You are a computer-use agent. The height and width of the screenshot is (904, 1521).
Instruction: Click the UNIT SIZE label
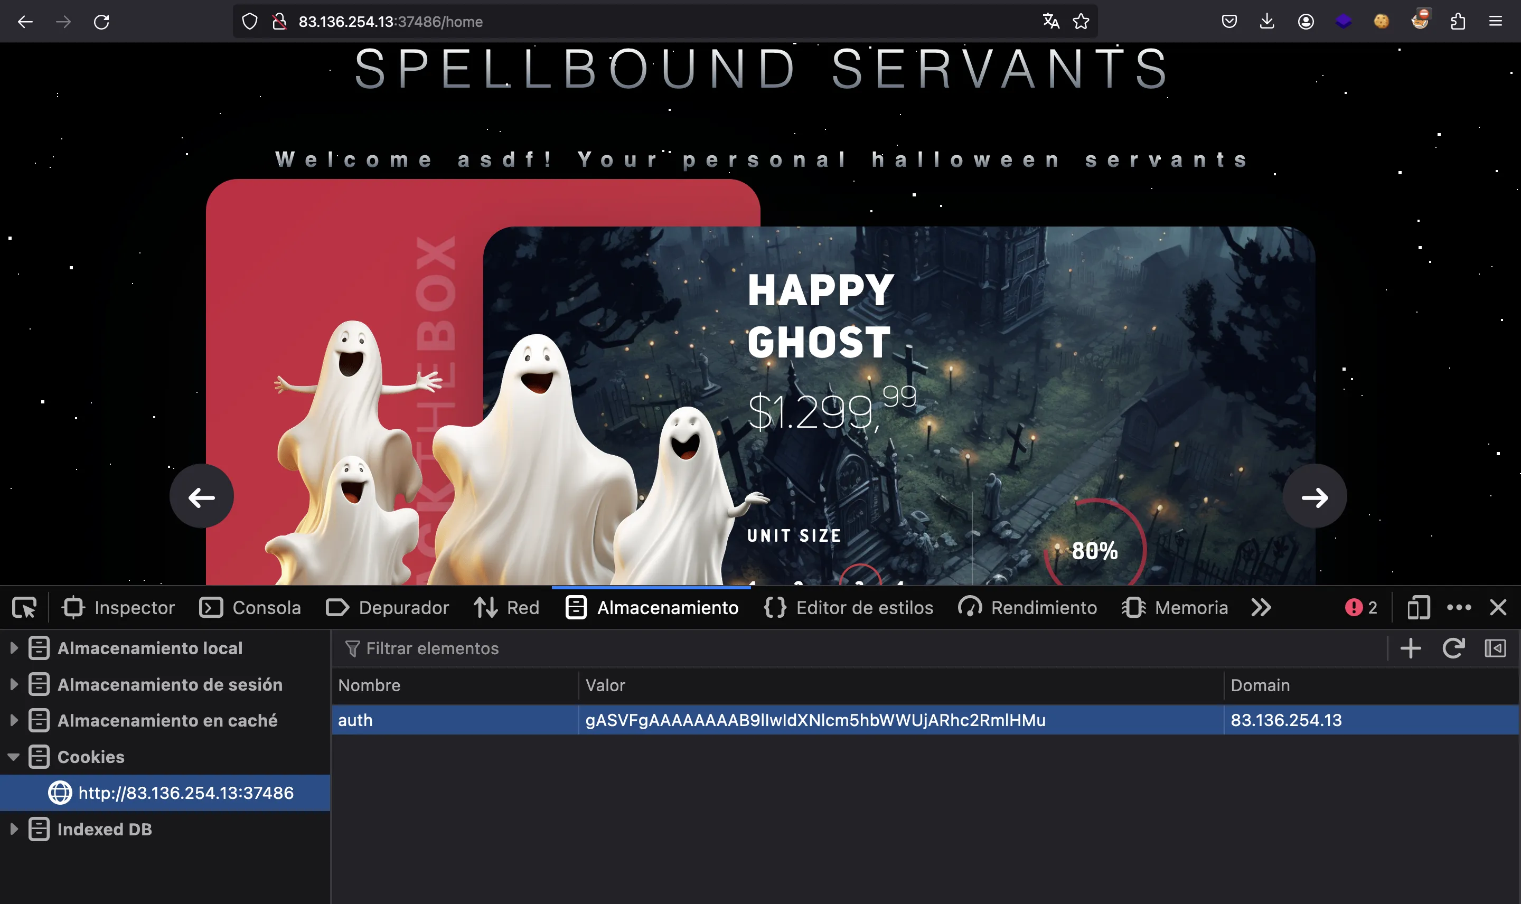coord(794,536)
